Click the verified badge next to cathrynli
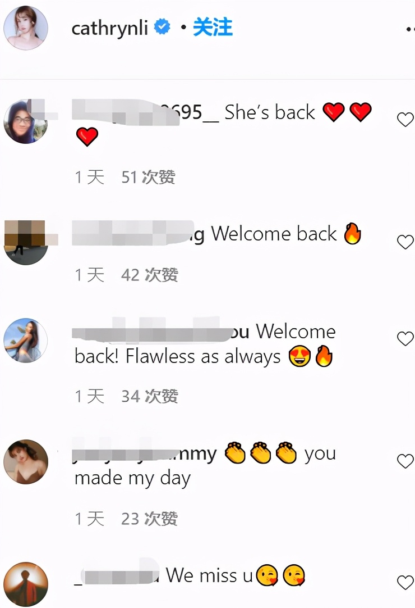Viewport: 415px width, 608px height. tap(162, 27)
